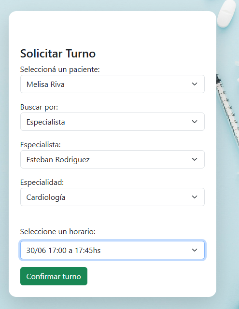Viewport: 239px width, 309px height.
Task: Click the Seleccioná un paciente label
Action: pyautogui.click(x=60, y=70)
